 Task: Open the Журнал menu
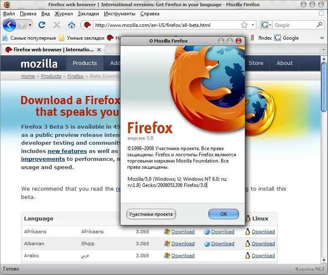coord(64,14)
